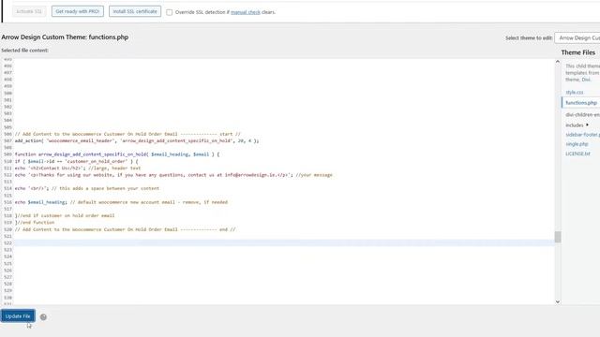The height and width of the screenshot is (337, 600).
Task: Click the end comment on line 520
Action: tap(125, 229)
